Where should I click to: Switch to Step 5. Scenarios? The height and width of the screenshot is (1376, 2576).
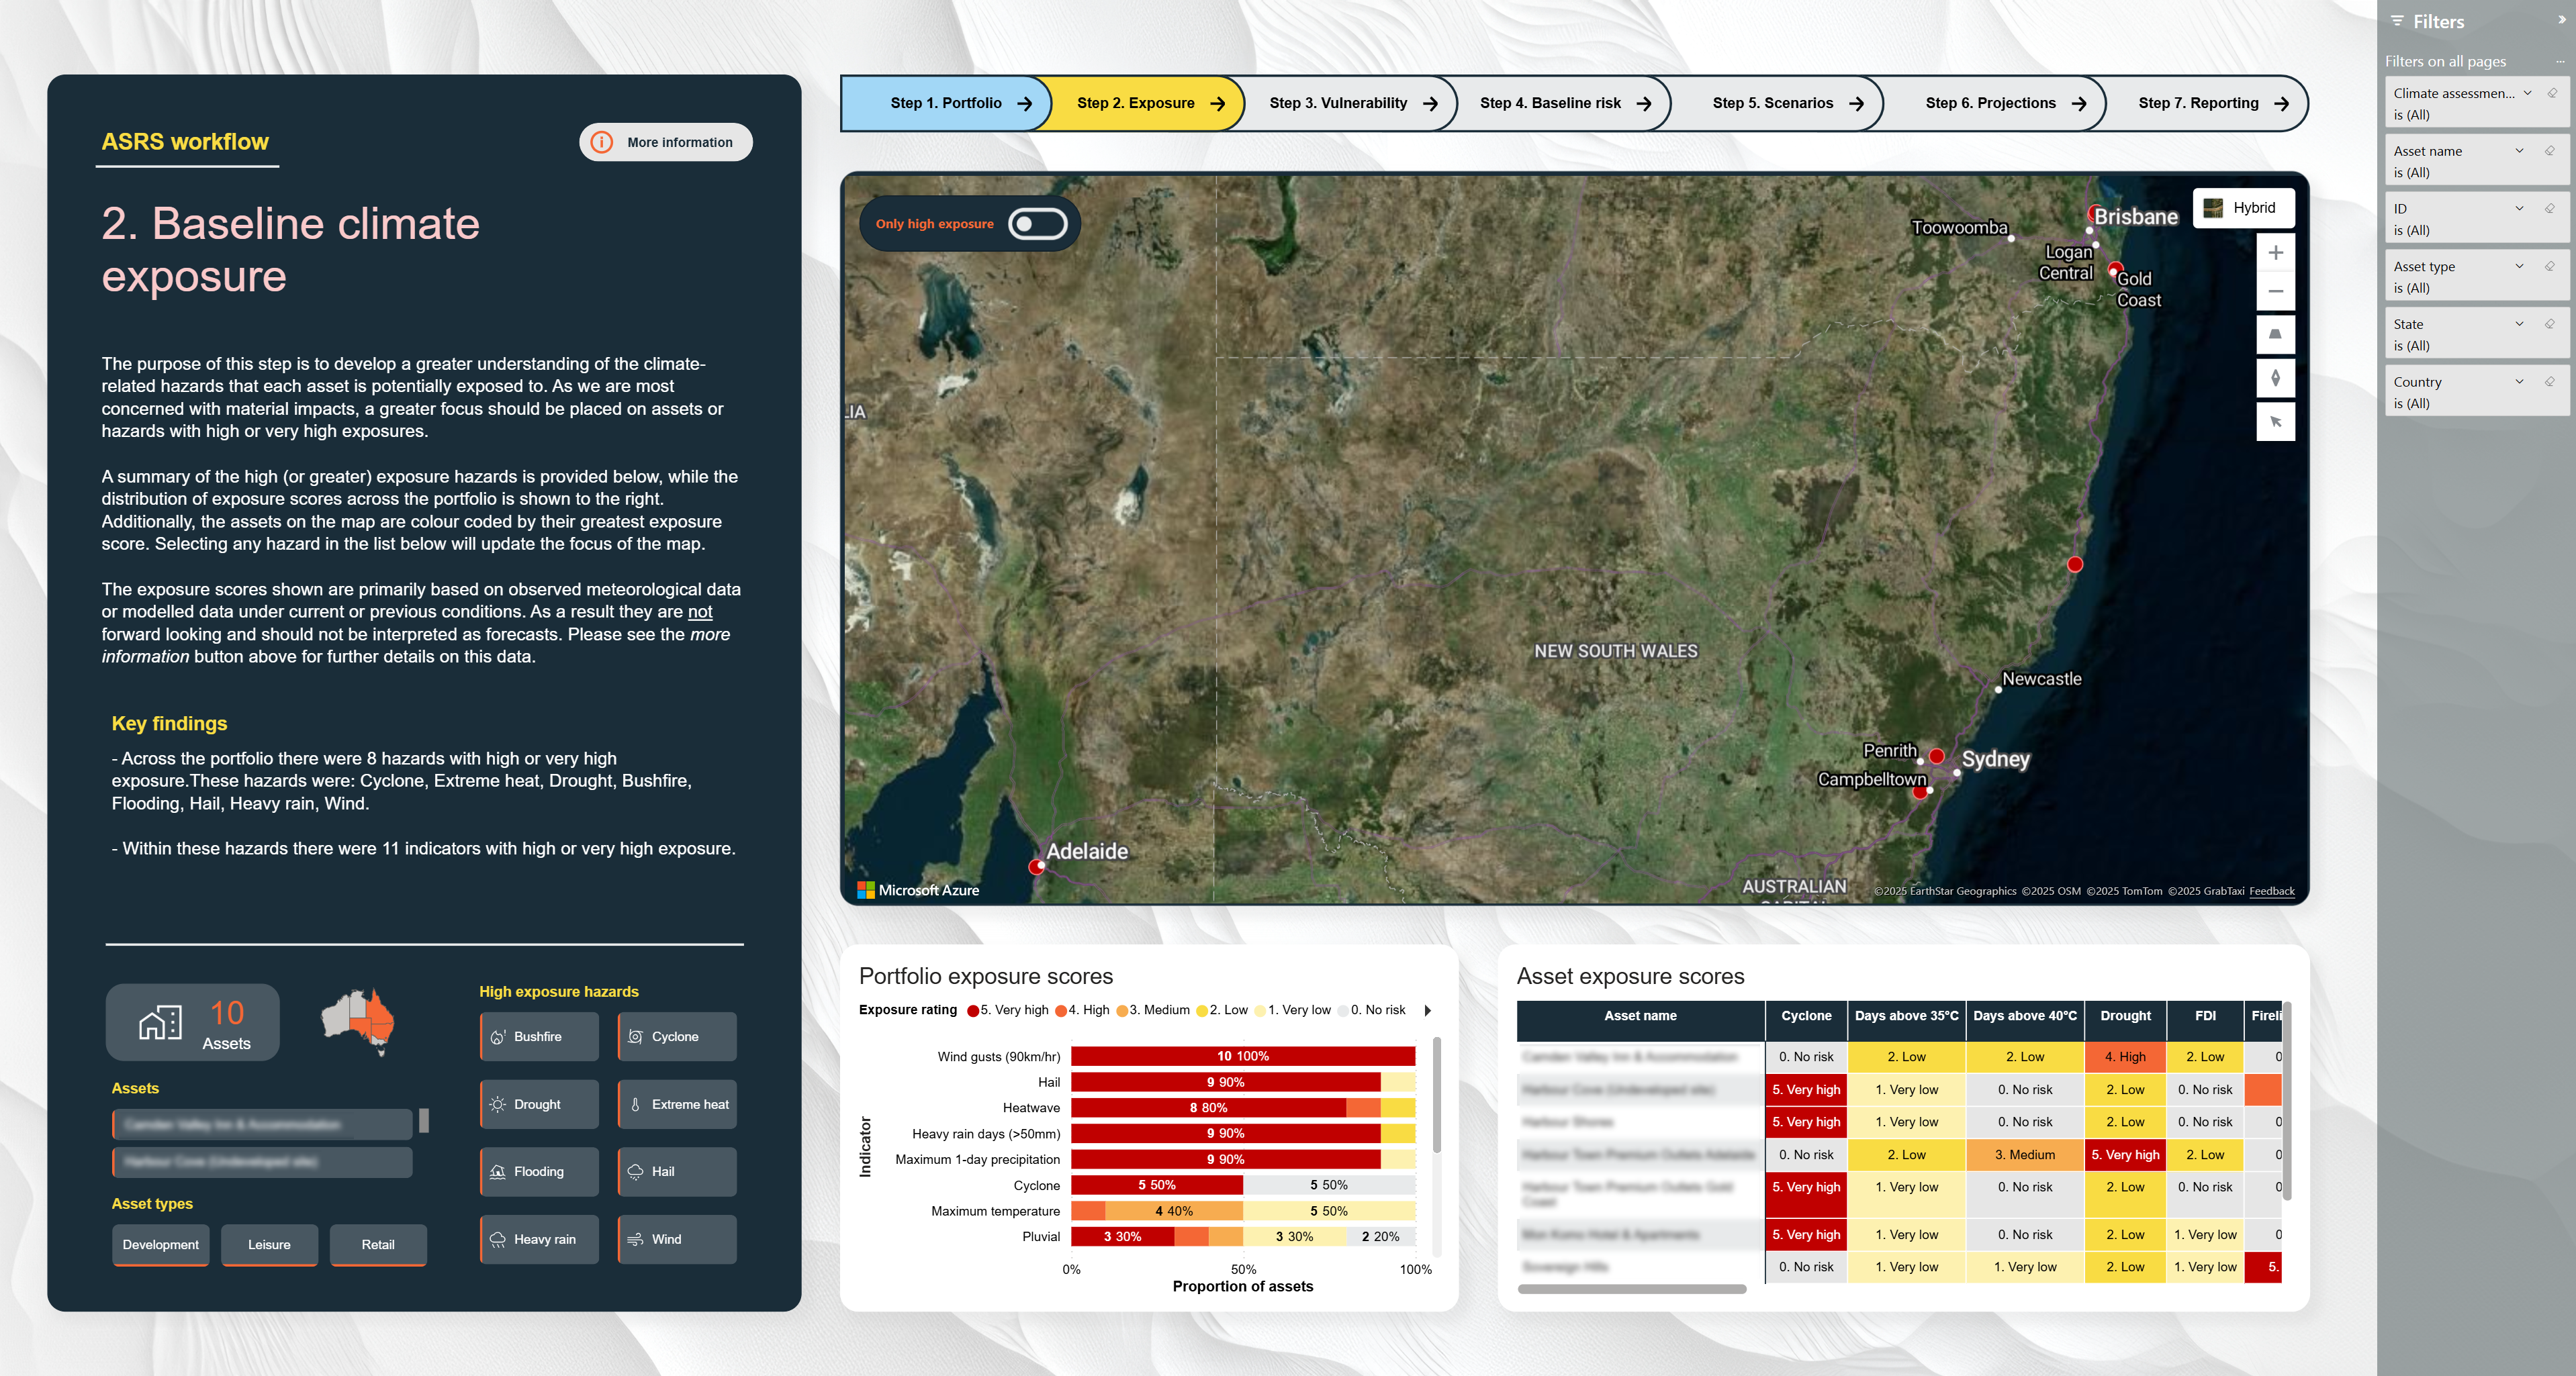coord(1775,103)
